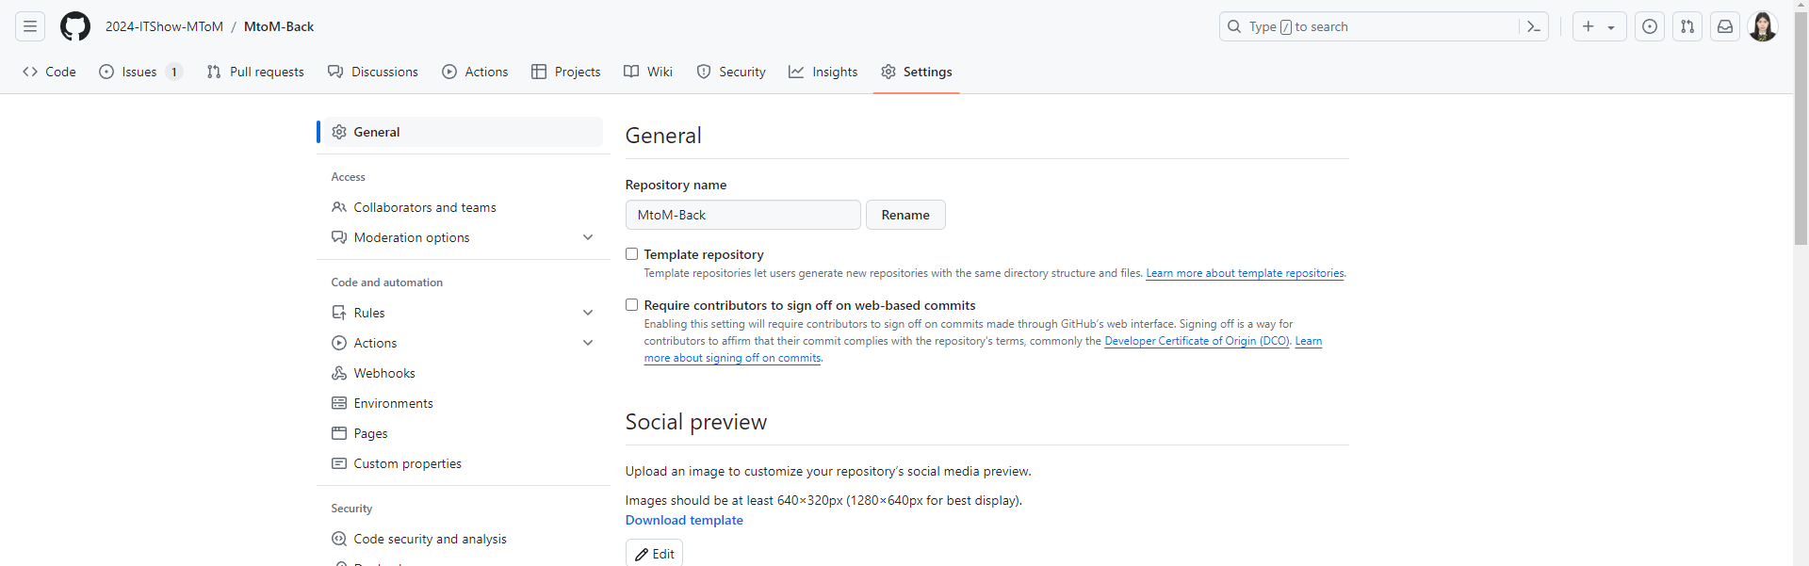This screenshot has width=1809, height=566.
Task: Enable the Template repository checkbox
Action: (631, 254)
